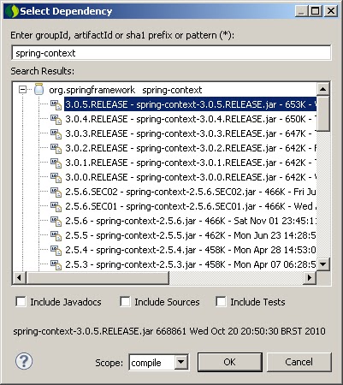Enable Include Sources checkbox
Viewport: 343px width, 385px height.
(x=125, y=302)
